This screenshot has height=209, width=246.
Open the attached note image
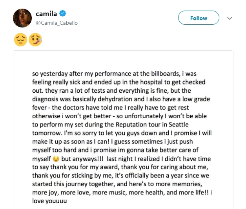click(x=123, y=130)
